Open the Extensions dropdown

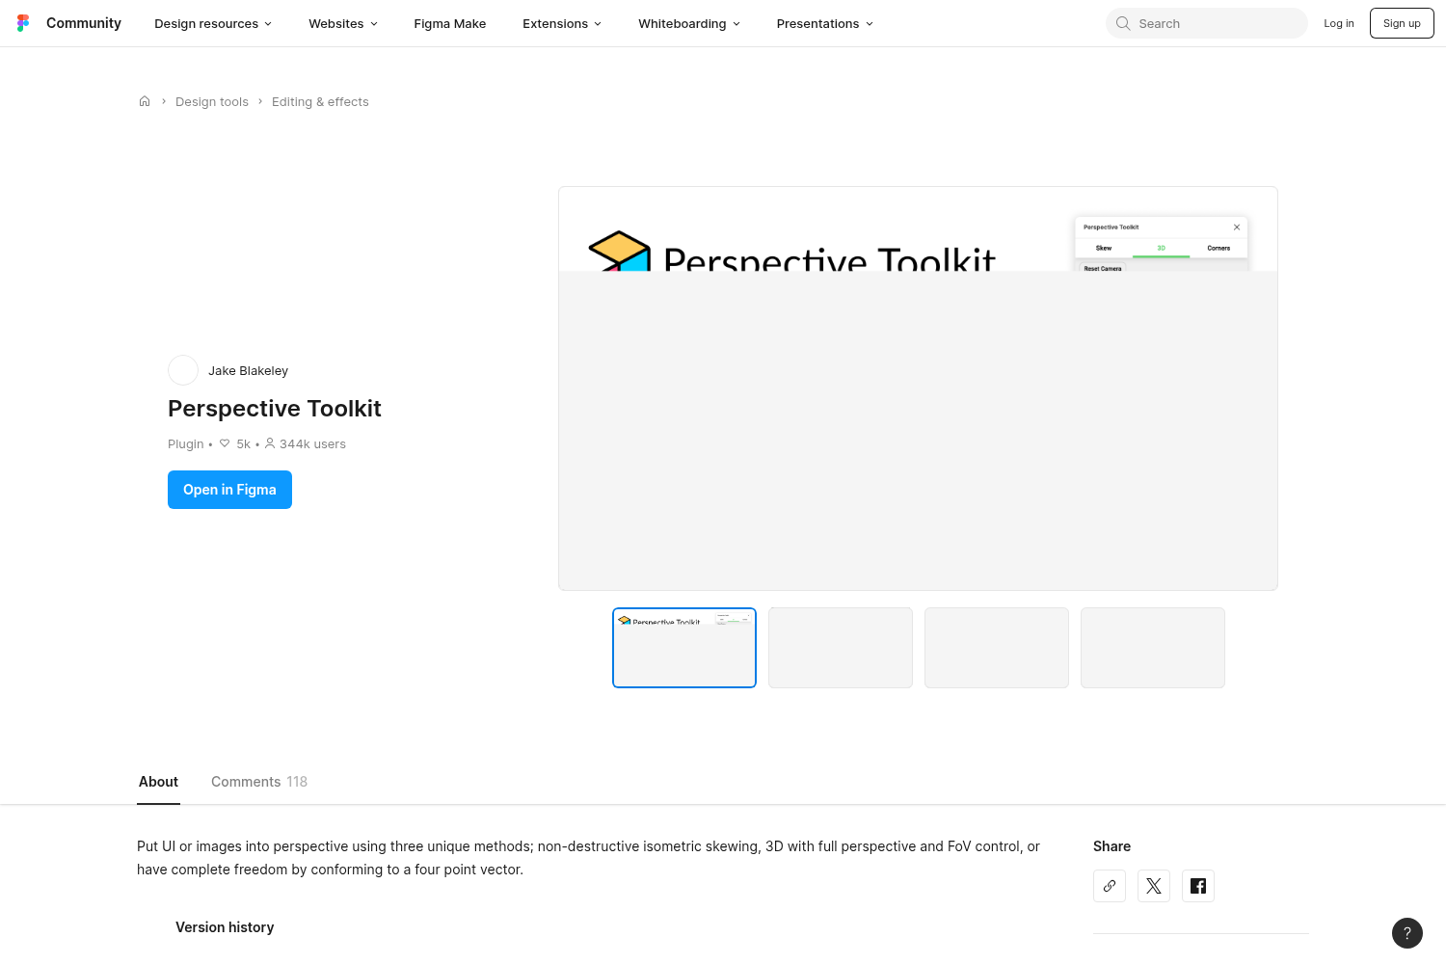562,23
